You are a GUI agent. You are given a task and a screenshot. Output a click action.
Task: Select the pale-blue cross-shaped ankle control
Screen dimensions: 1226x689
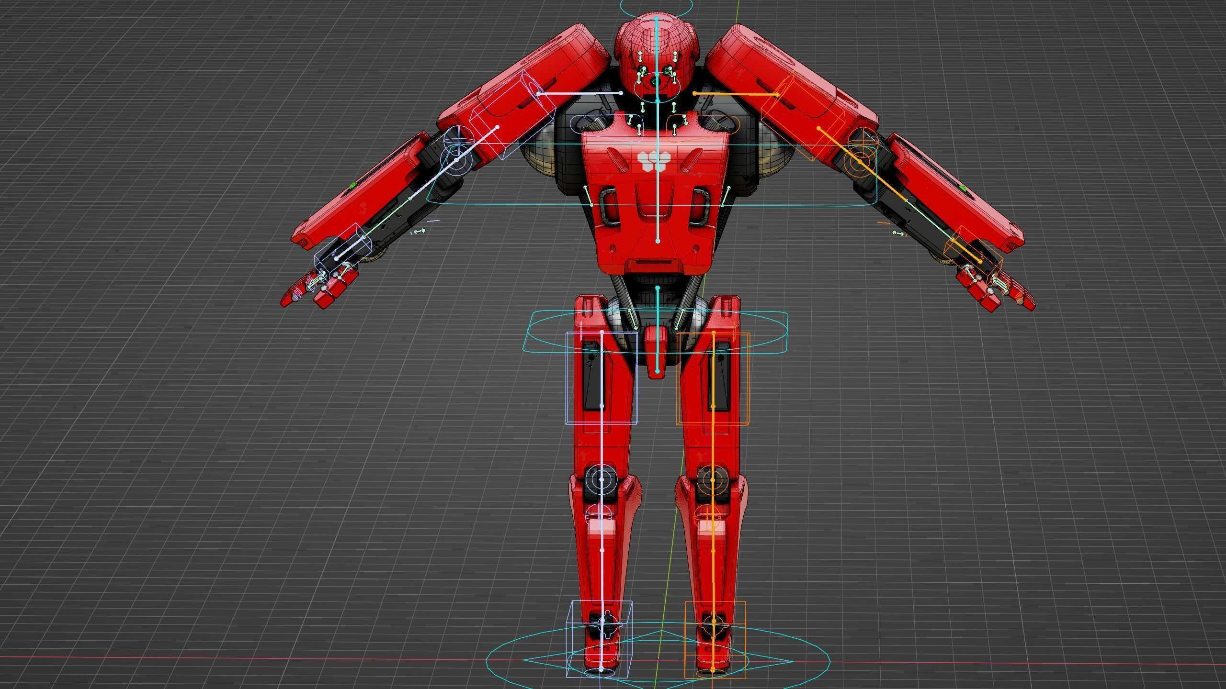click(608, 624)
